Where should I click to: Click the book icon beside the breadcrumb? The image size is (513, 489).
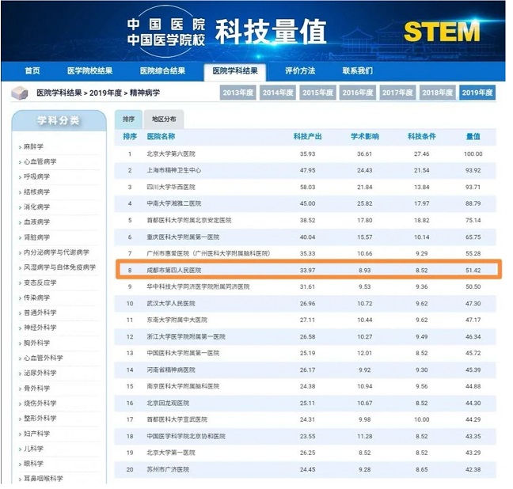pyautogui.click(x=19, y=93)
